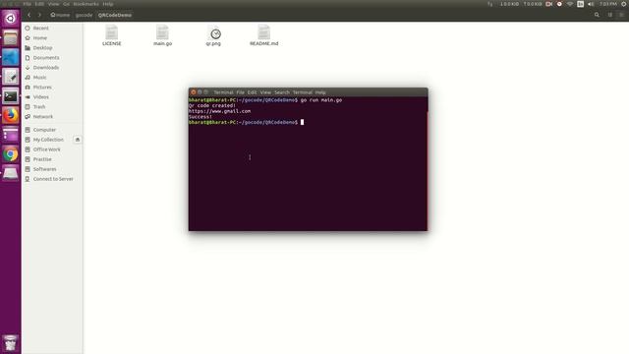Click the gocode breadcrumb in the path bar

coord(84,15)
